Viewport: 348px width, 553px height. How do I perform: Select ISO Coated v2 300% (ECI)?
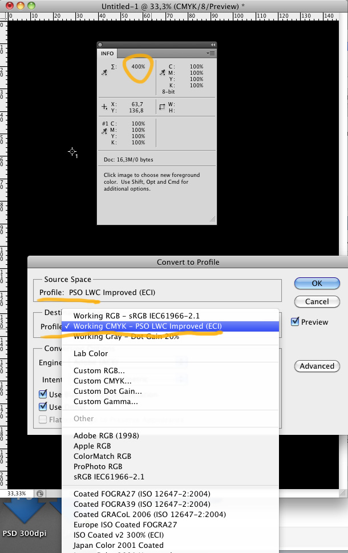(171, 535)
